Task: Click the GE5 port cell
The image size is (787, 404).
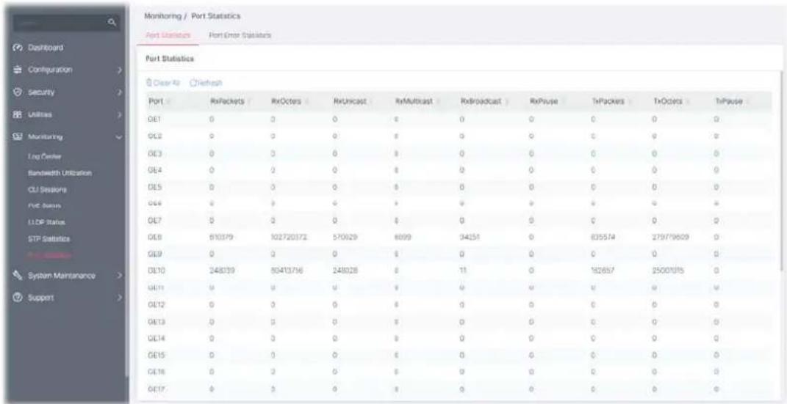Action: [154, 187]
